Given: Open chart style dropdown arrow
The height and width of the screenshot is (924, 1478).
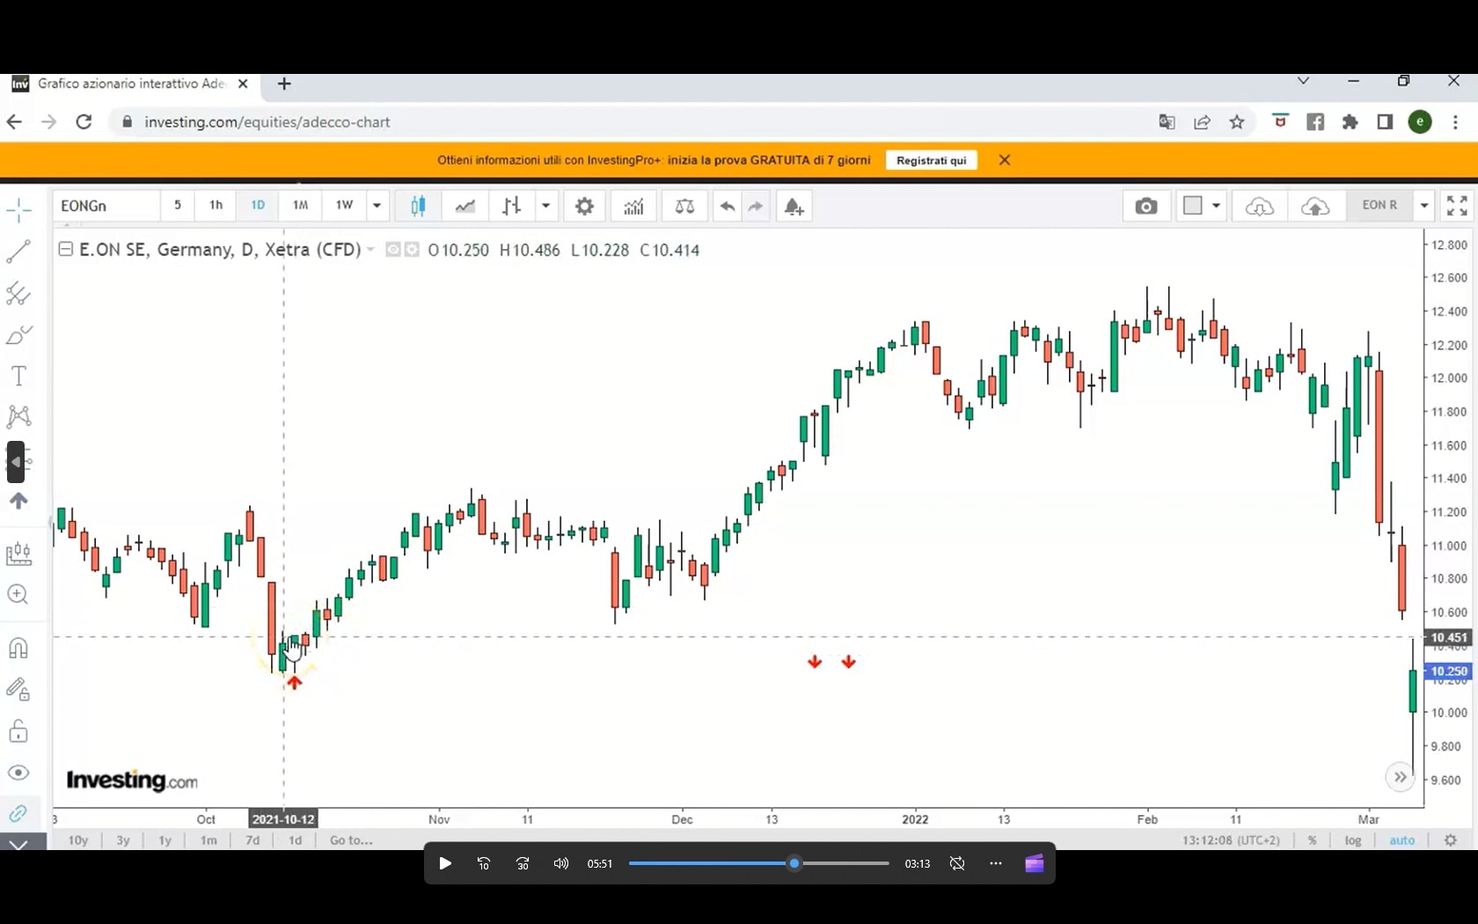Looking at the screenshot, I should [545, 206].
